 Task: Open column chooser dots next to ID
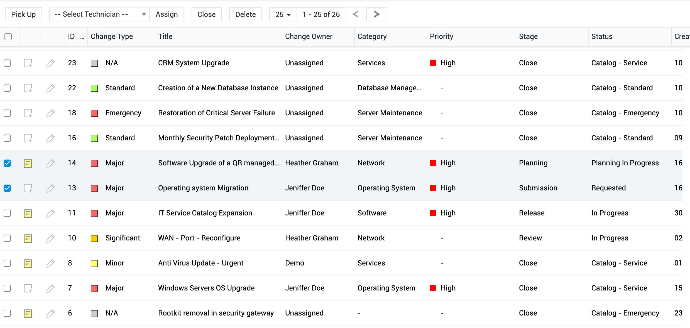82,37
